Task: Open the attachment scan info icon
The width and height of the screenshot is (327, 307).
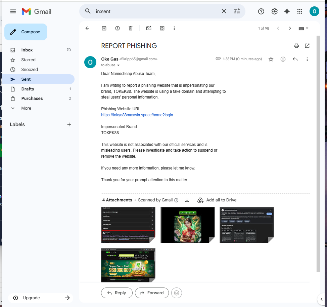Action: (176, 200)
